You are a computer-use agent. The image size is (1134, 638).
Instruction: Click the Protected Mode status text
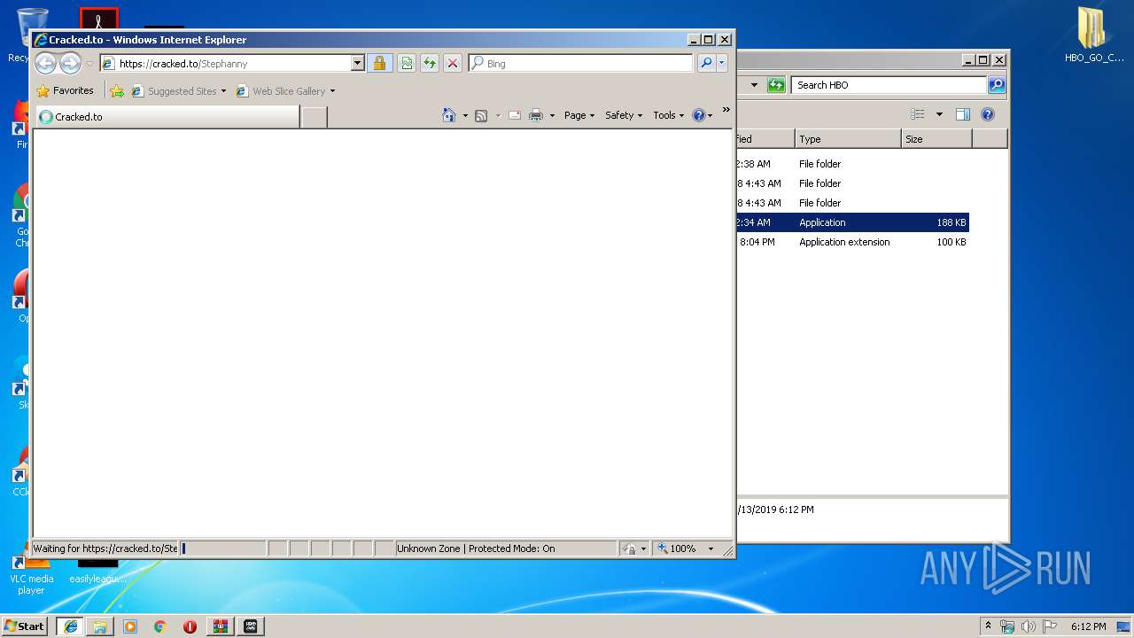click(x=476, y=549)
